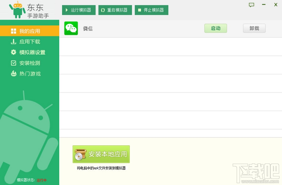Open 热门游戏 hot games section
The image size is (282, 185).
point(30,74)
